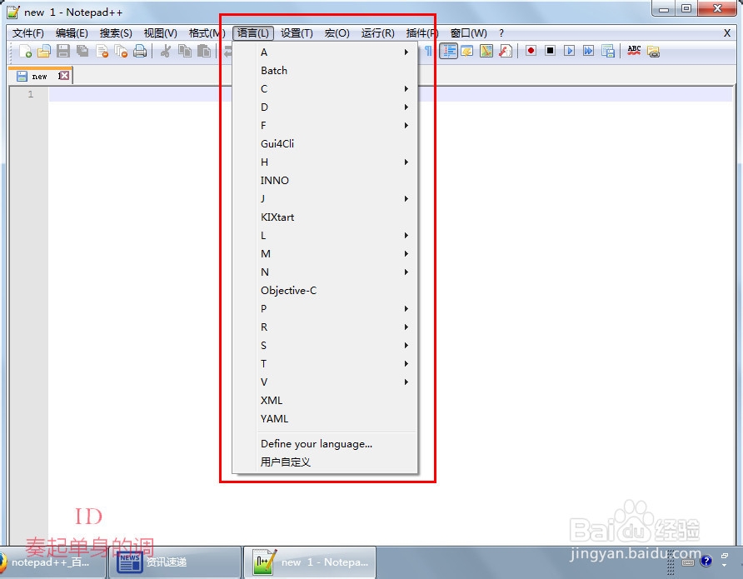Screen dimensions: 743x579
Task: Click the Cut scissors icon
Action: 166,51
